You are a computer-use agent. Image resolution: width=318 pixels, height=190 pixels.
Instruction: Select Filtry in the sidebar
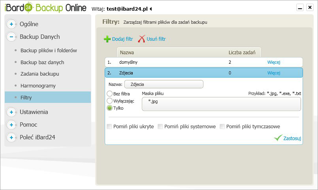48,97
